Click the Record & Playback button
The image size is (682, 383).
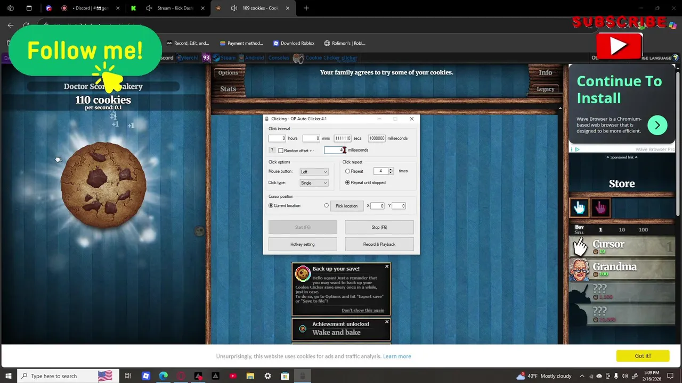pyautogui.click(x=379, y=244)
